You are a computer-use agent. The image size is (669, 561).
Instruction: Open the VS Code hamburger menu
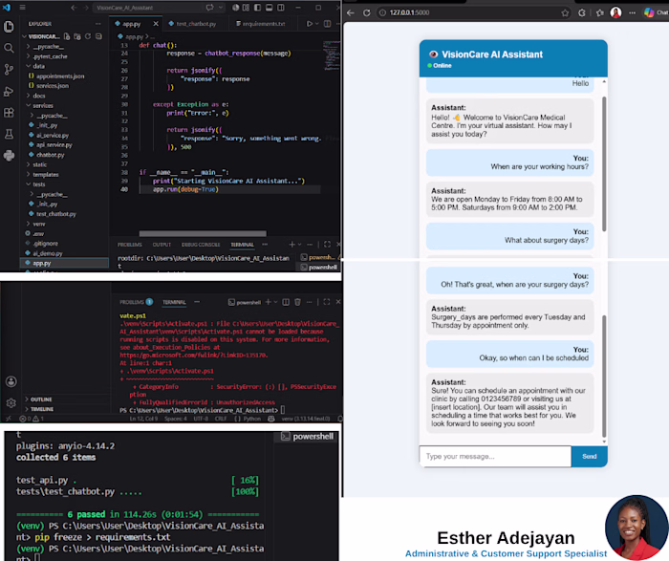22,8
